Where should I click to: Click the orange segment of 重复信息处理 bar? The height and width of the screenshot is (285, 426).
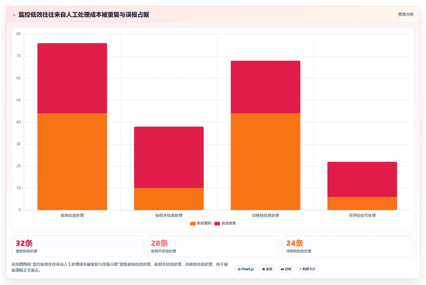(x=72, y=162)
